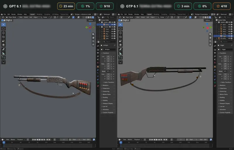Collapse Transform panel in right window

pyautogui.click(x=225, y=53)
